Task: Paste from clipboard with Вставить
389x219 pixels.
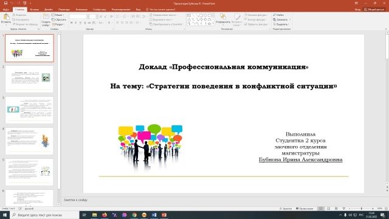Action: point(6,19)
